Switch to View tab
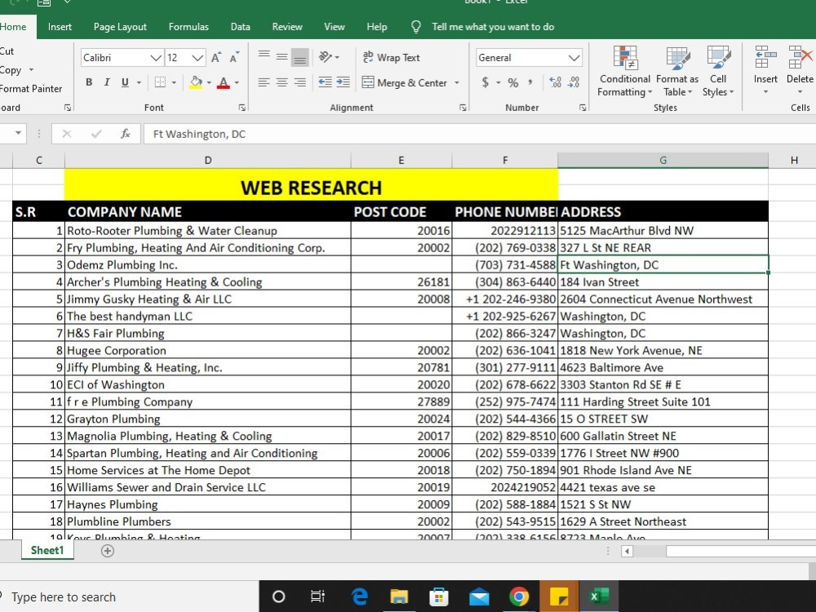 coord(334,27)
